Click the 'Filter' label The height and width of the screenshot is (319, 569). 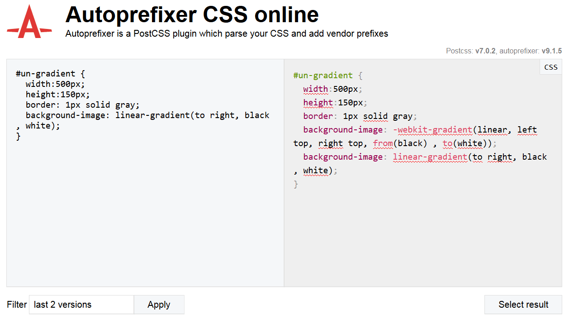coord(17,305)
